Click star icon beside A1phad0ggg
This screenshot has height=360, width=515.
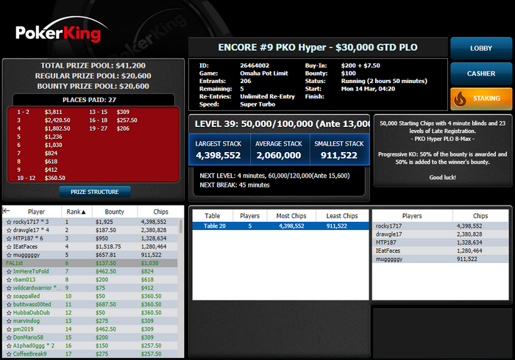(9, 345)
